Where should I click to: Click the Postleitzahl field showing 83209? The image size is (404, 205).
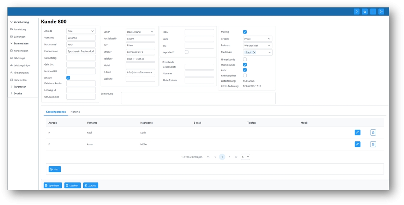[140, 39]
